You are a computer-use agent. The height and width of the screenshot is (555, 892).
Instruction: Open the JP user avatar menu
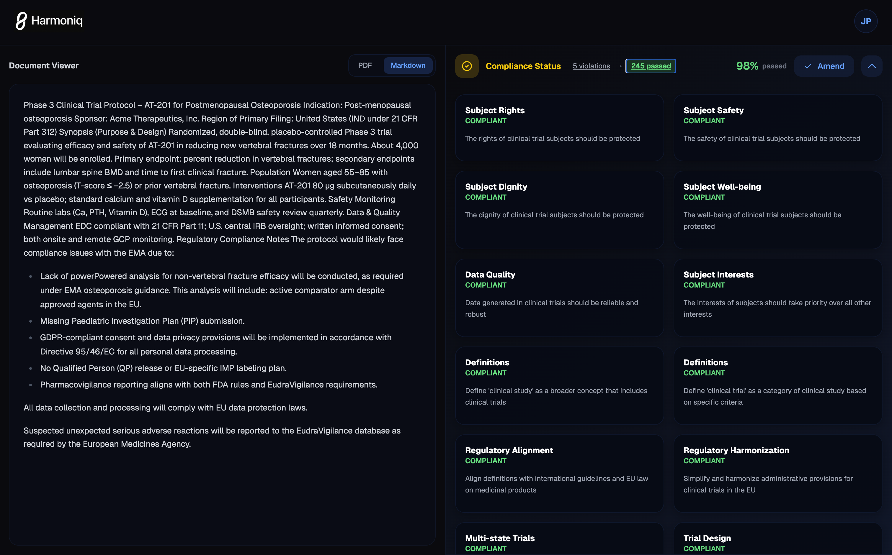865,21
